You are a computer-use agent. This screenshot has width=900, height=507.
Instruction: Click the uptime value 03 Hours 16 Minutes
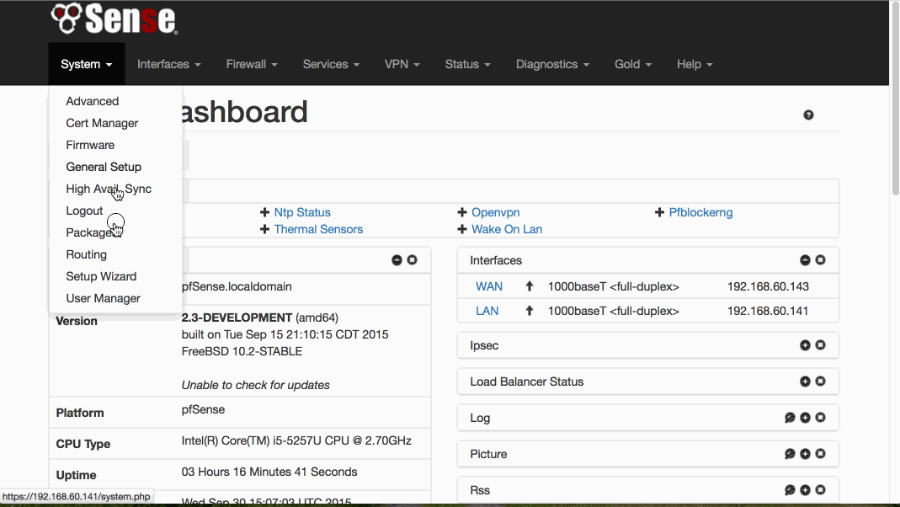[269, 472]
